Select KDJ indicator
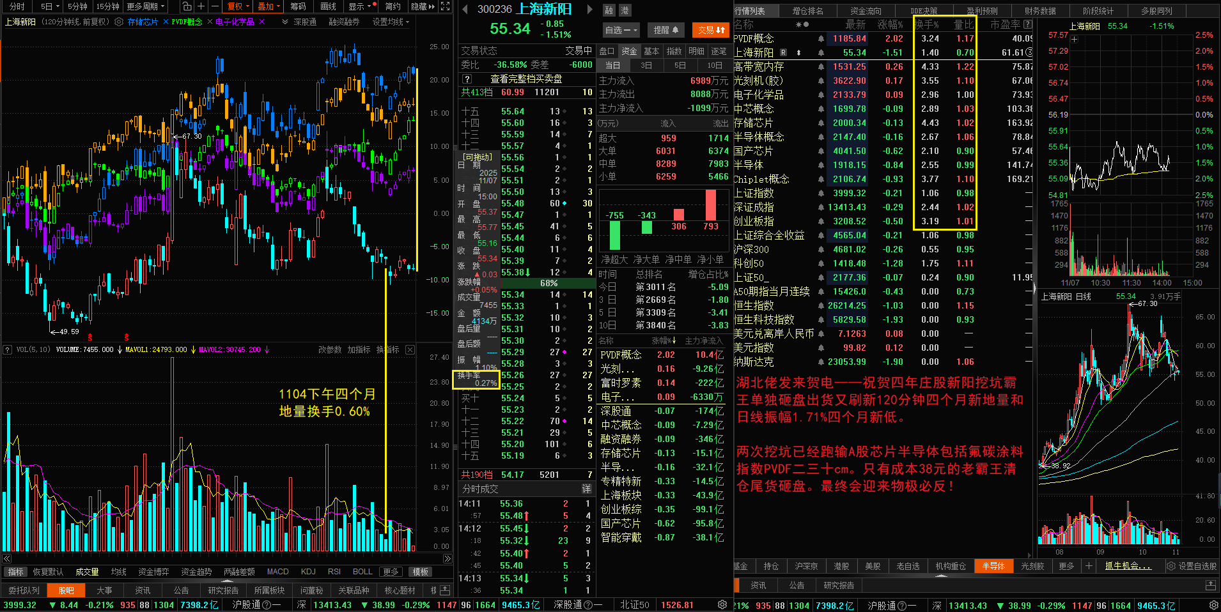Screen dimensions: 1221x612 308,572
